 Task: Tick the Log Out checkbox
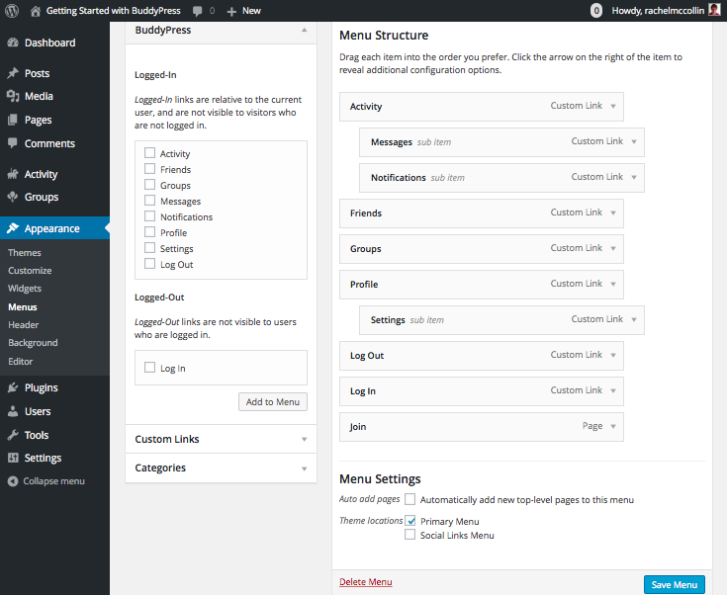[149, 264]
